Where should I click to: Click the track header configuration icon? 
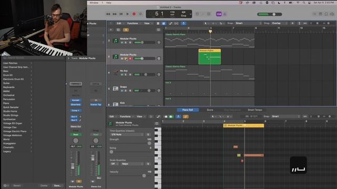tap(158, 30)
